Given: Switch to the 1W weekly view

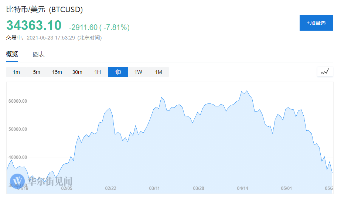Looking at the screenshot, I should [138, 72].
